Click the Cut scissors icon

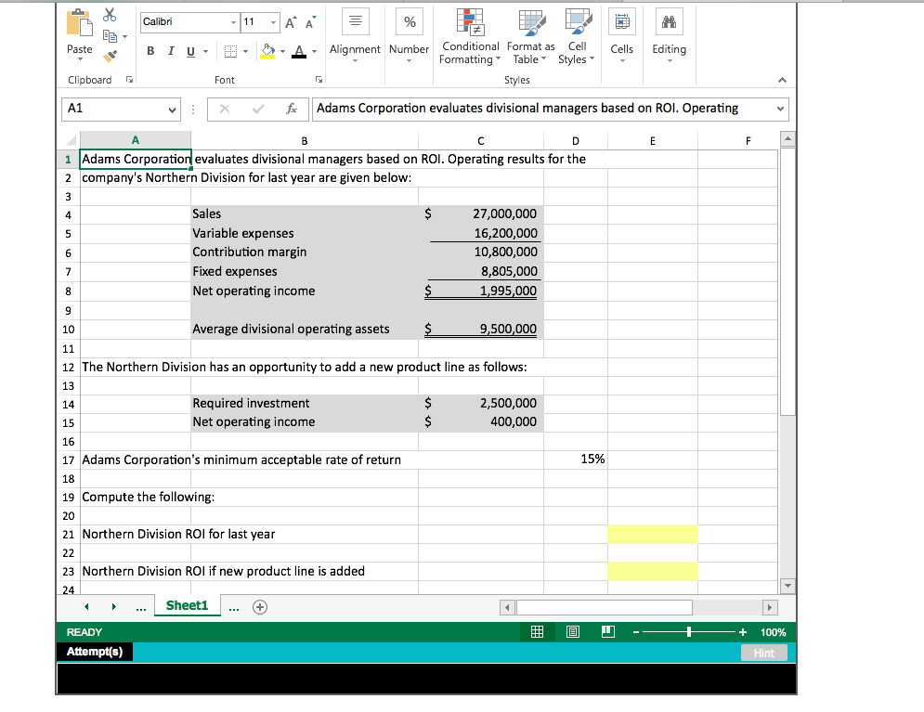coord(111,15)
